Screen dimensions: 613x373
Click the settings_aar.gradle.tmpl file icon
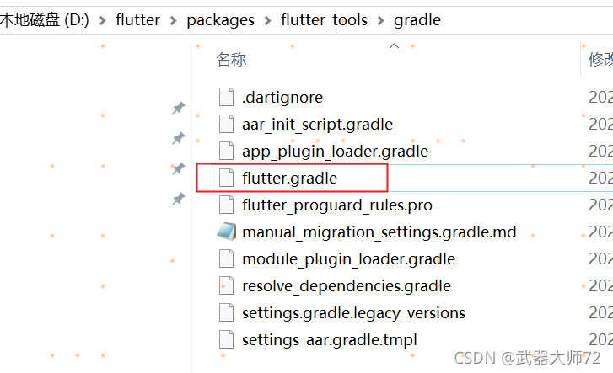pos(226,340)
